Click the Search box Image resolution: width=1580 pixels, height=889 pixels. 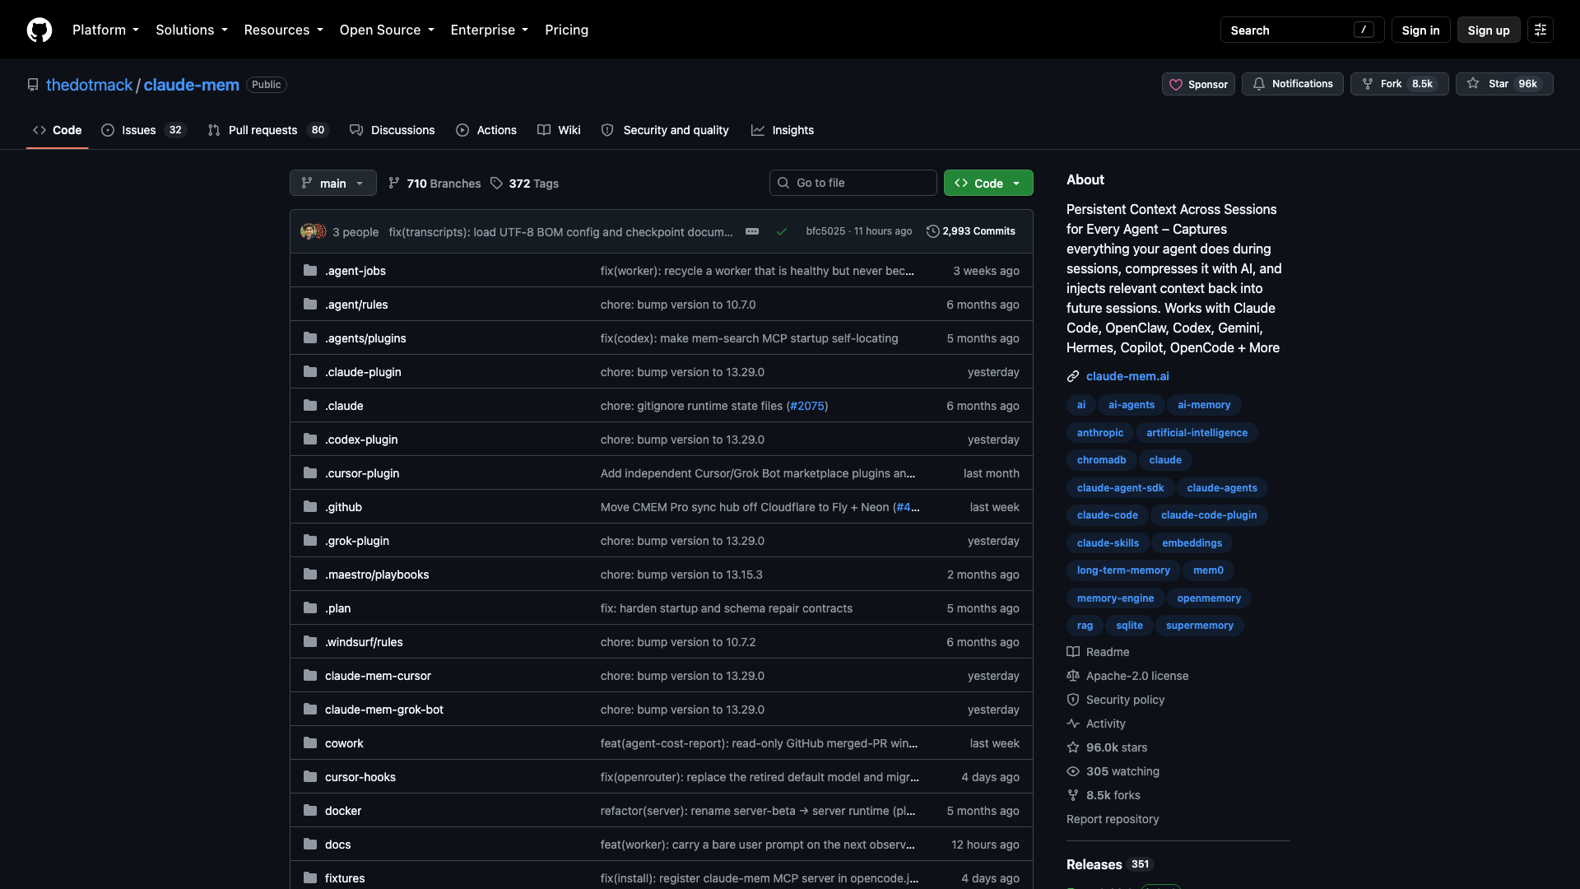click(x=1302, y=30)
